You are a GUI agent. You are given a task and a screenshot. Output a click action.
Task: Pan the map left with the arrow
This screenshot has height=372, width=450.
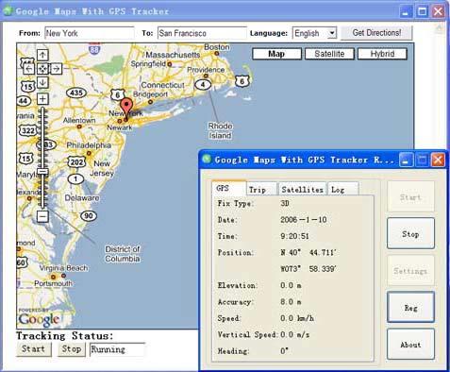pos(28,69)
